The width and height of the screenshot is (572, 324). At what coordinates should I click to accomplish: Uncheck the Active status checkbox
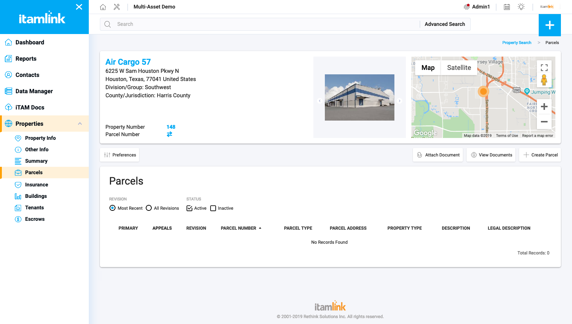(189, 208)
